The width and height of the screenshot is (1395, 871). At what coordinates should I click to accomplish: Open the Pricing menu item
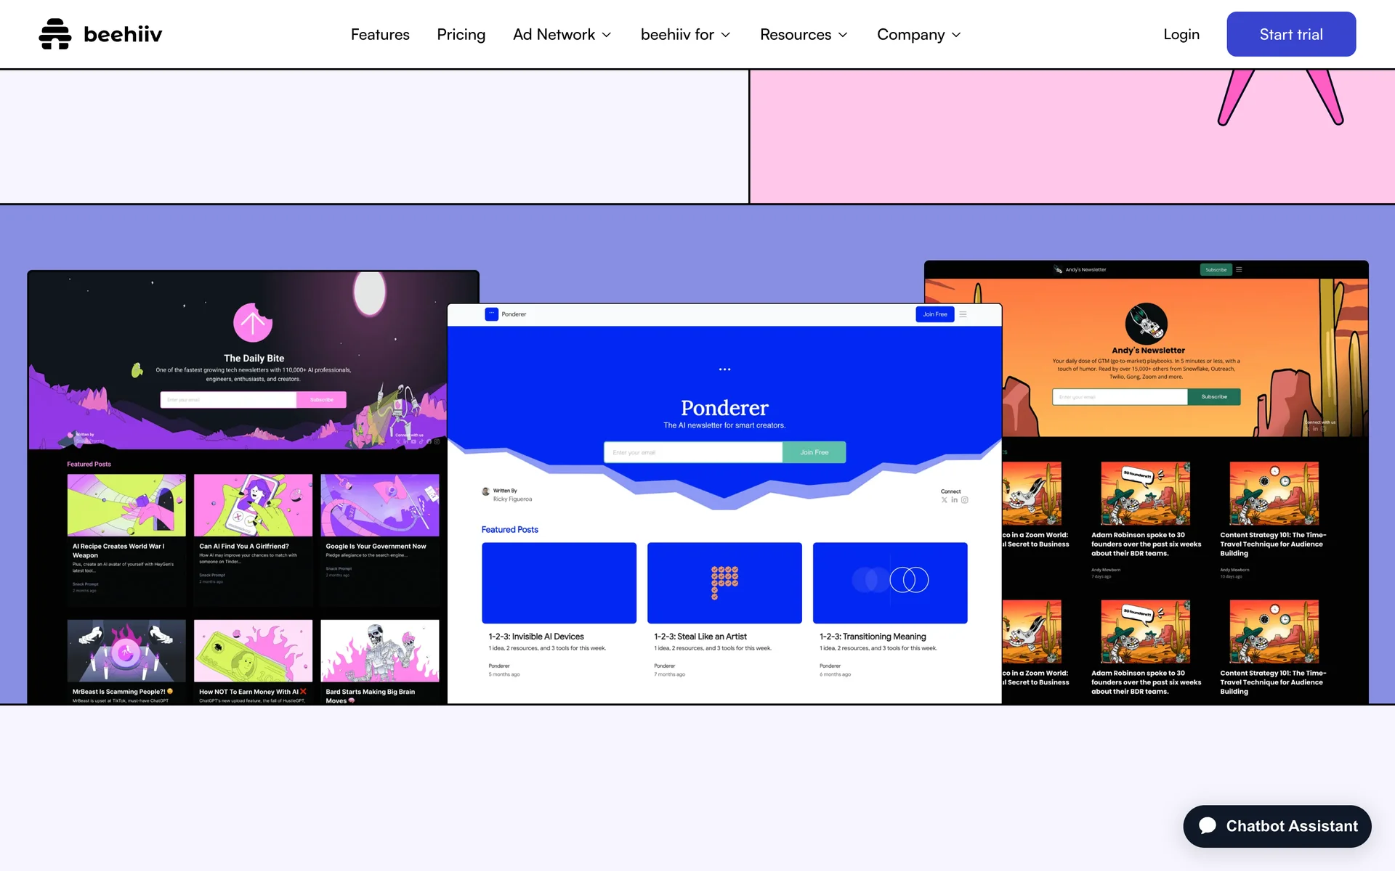(x=461, y=34)
